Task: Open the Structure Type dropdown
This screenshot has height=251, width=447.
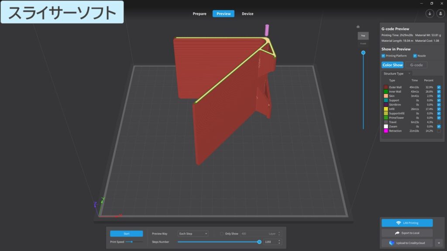Action: click(397, 74)
